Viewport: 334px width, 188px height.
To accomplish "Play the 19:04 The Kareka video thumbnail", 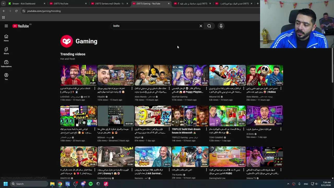I will [190, 157].
